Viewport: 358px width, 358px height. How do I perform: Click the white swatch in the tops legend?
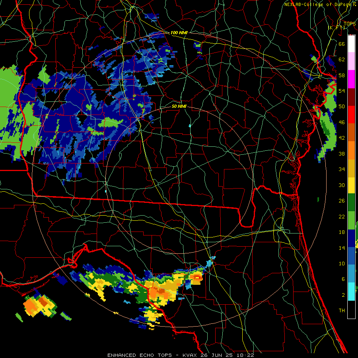351,44
